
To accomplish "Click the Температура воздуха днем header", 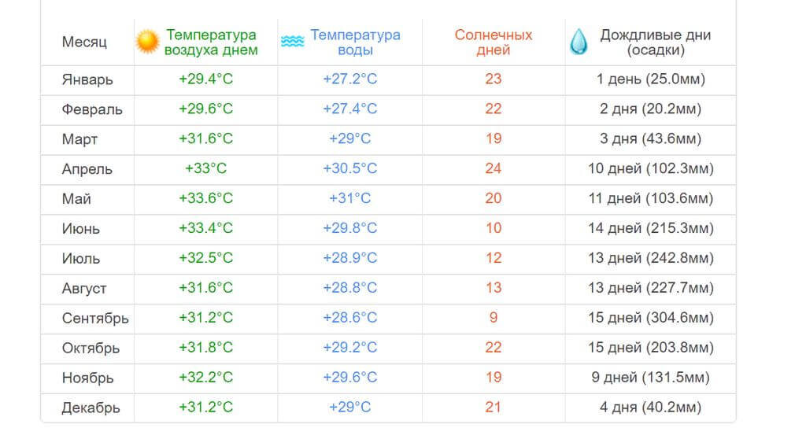I will (211, 42).
